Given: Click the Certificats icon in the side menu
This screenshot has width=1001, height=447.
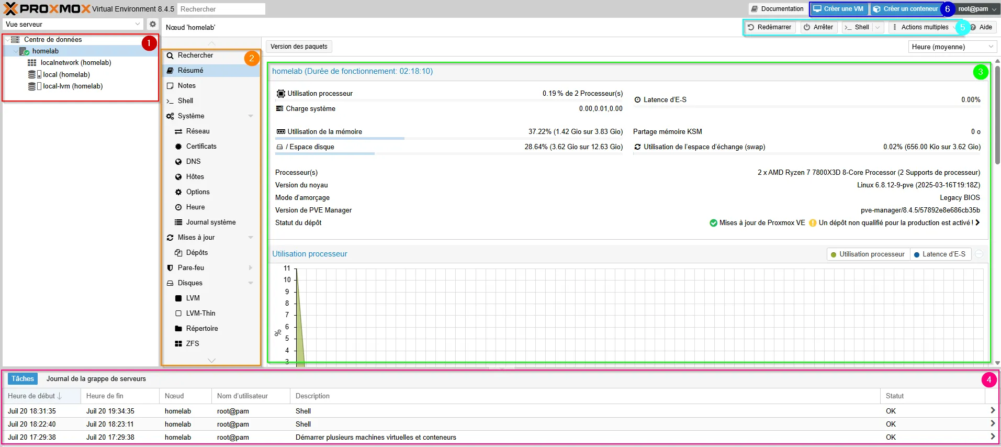Looking at the screenshot, I should (x=178, y=147).
